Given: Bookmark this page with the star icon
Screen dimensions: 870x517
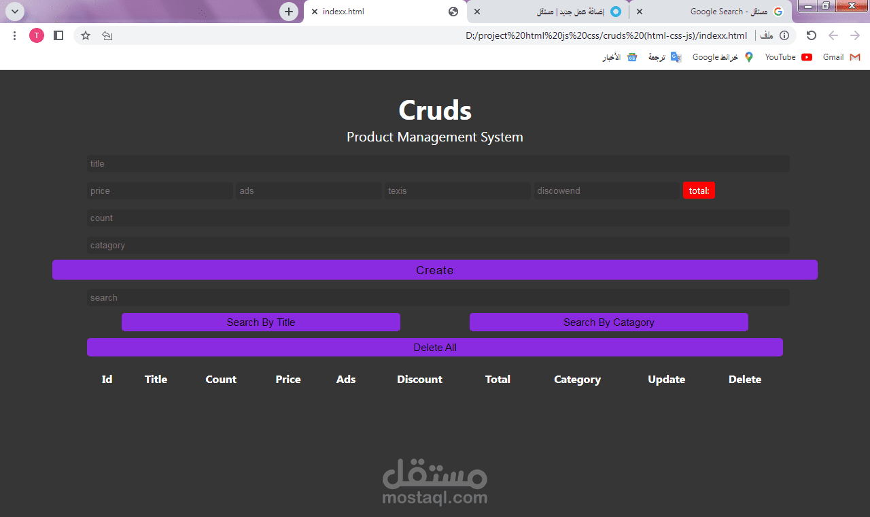Looking at the screenshot, I should (85, 35).
